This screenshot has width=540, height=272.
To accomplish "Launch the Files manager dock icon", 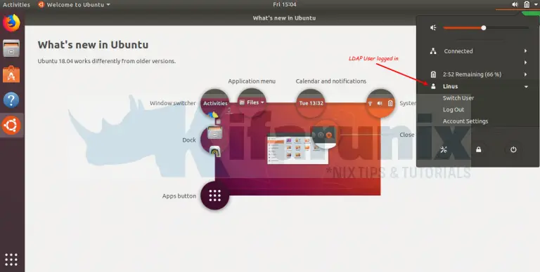I will [x=11, y=48].
